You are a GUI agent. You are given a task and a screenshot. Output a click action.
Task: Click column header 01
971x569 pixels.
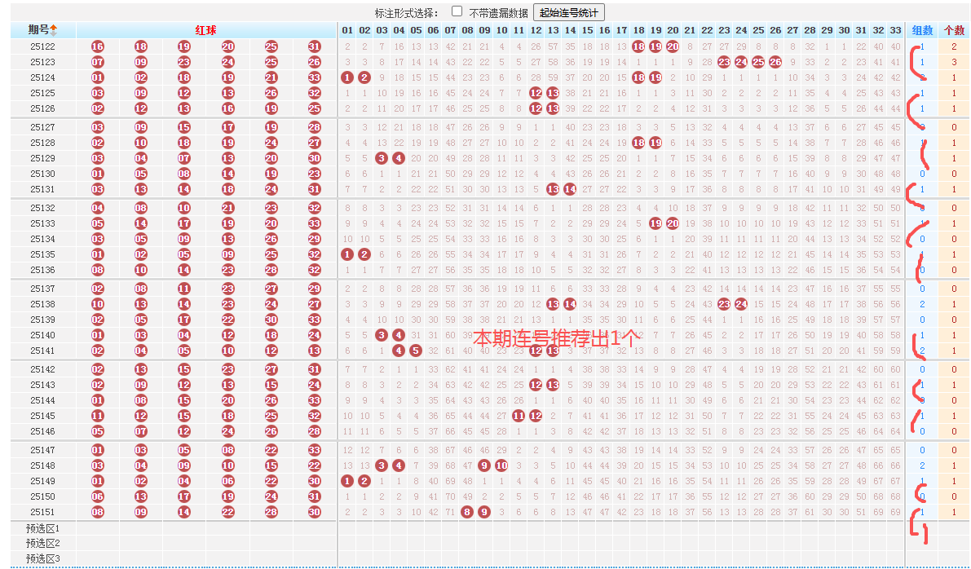coord(347,29)
